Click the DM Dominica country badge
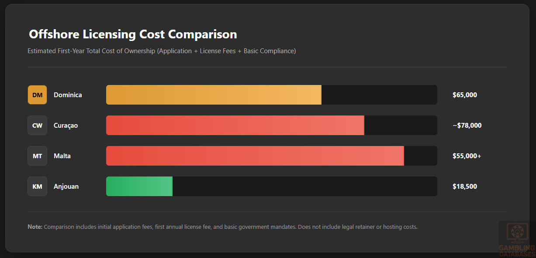This screenshot has width=536, height=258. click(37, 95)
